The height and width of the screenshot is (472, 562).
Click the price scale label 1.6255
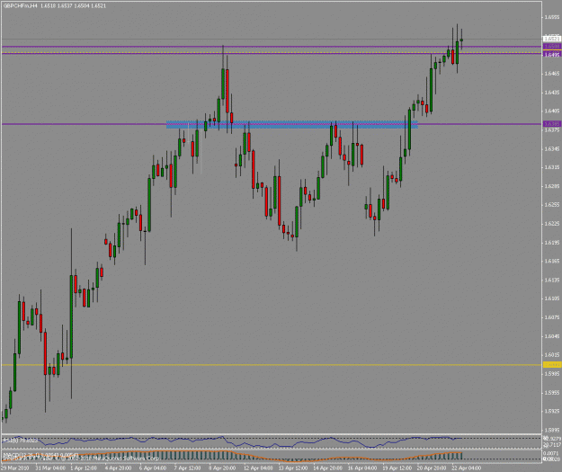552,205
